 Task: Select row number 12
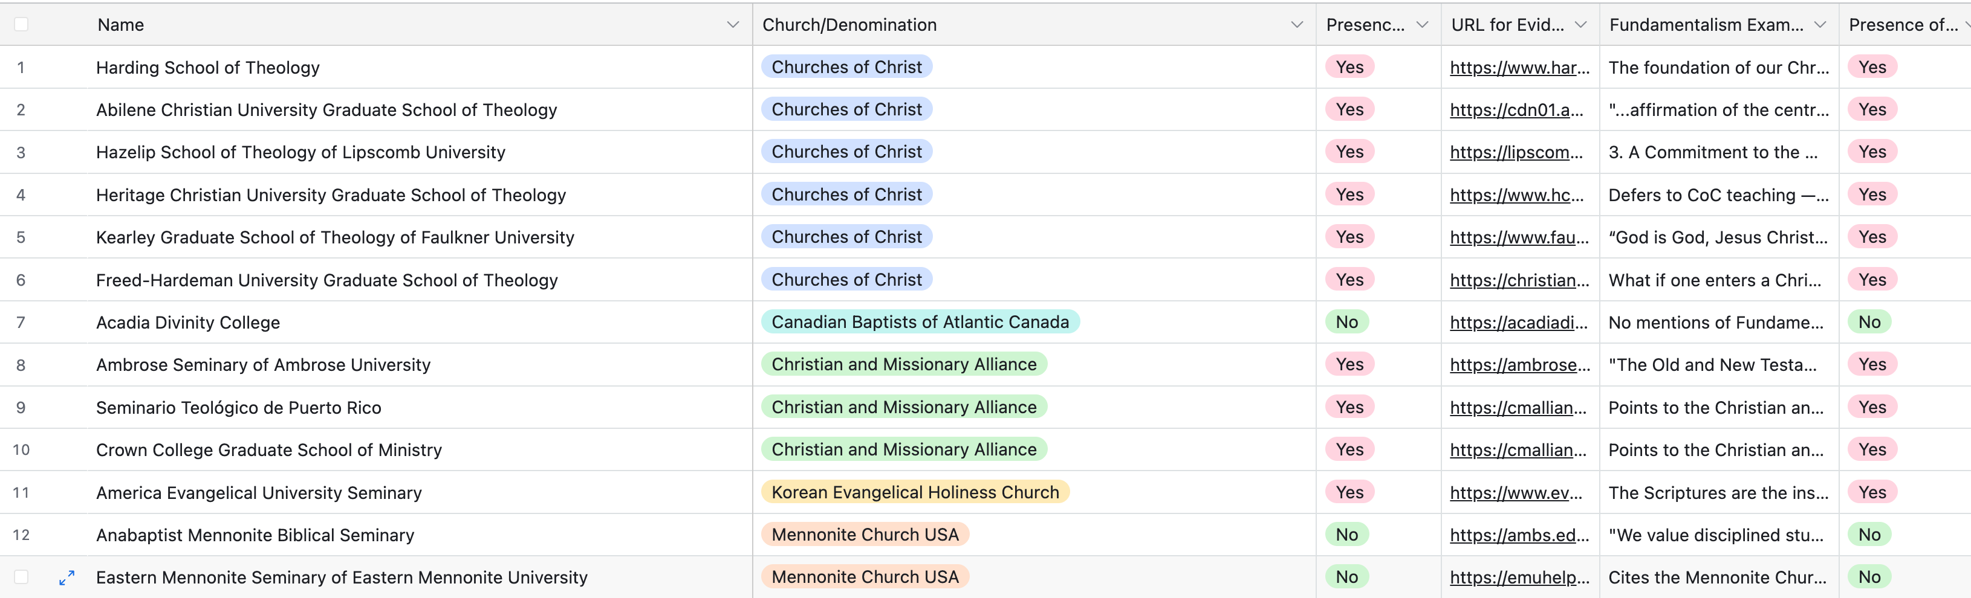(x=21, y=535)
